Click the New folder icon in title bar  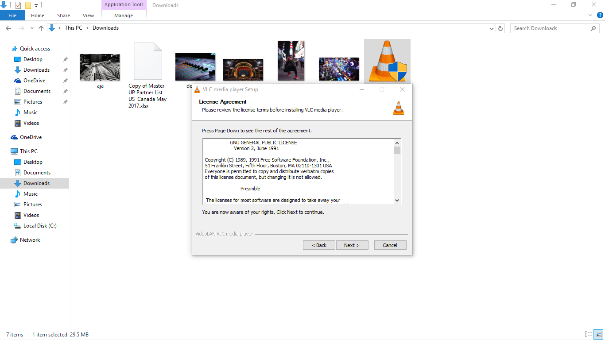click(28, 5)
